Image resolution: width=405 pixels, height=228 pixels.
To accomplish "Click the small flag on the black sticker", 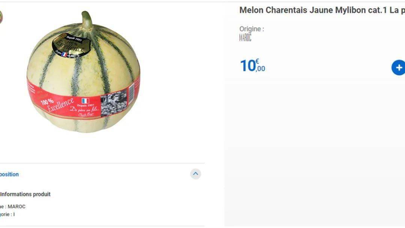I will (x=64, y=54).
